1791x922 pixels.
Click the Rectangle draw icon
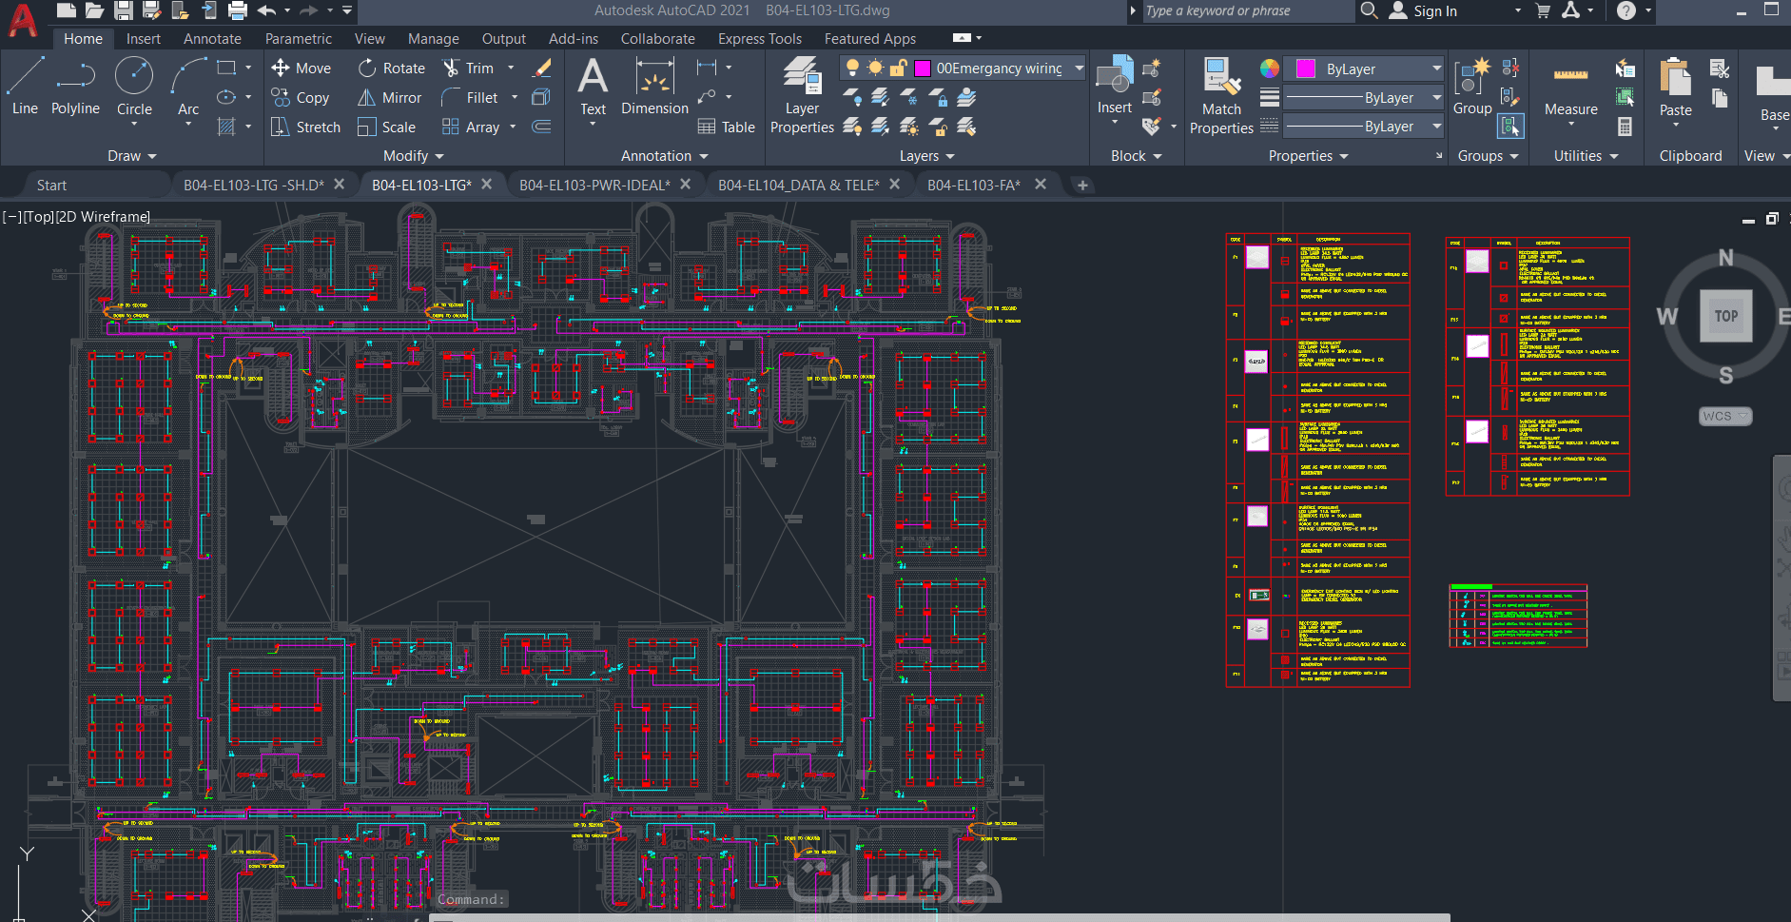point(226,68)
